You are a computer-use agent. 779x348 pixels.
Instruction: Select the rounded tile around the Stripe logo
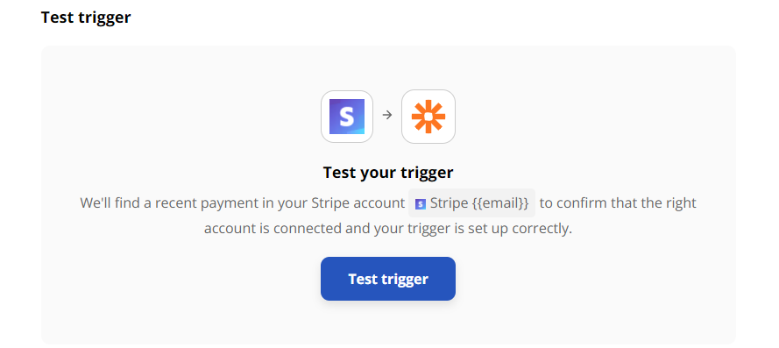347,117
